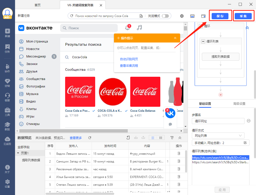Click the VK notifications bell icon
This screenshot has height=195, width=256.
point(127,27)
